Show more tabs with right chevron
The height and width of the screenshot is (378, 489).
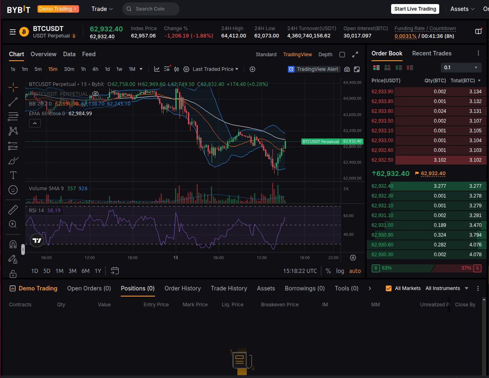coord(370,288)
